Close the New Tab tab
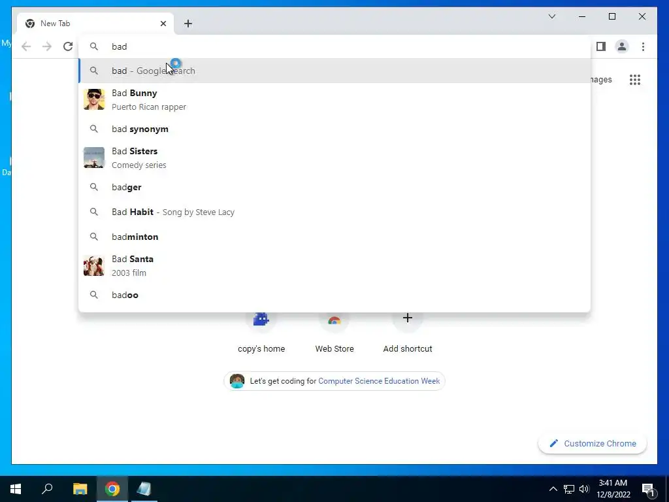 pyautogui.click(x=163, y=24)
